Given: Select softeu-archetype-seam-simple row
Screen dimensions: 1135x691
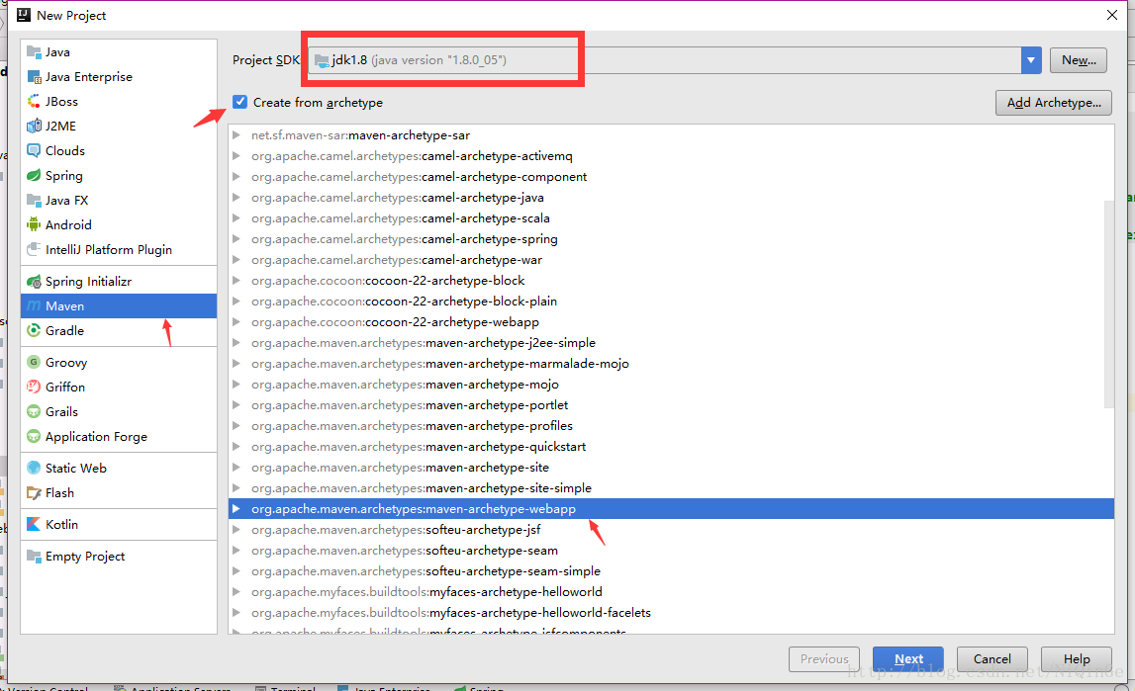Looking at the screenshot, I should 671,571.
